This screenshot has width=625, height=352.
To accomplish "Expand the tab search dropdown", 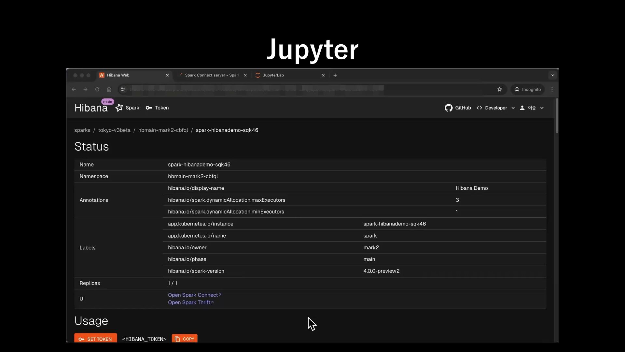I will pos(552,75).
